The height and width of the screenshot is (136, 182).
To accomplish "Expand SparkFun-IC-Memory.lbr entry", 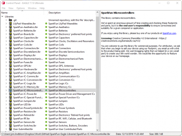I will click(x=6, y=87).
